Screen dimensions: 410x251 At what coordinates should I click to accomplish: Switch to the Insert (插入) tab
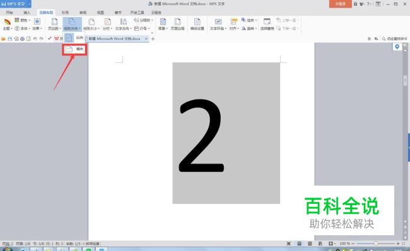[x=27, y=13]
